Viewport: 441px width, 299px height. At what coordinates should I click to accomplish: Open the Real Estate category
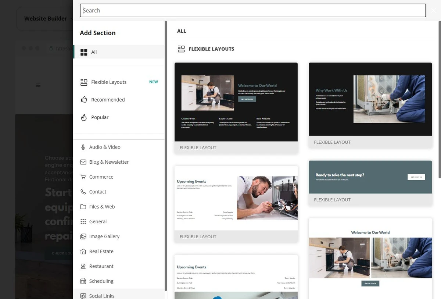119,251
